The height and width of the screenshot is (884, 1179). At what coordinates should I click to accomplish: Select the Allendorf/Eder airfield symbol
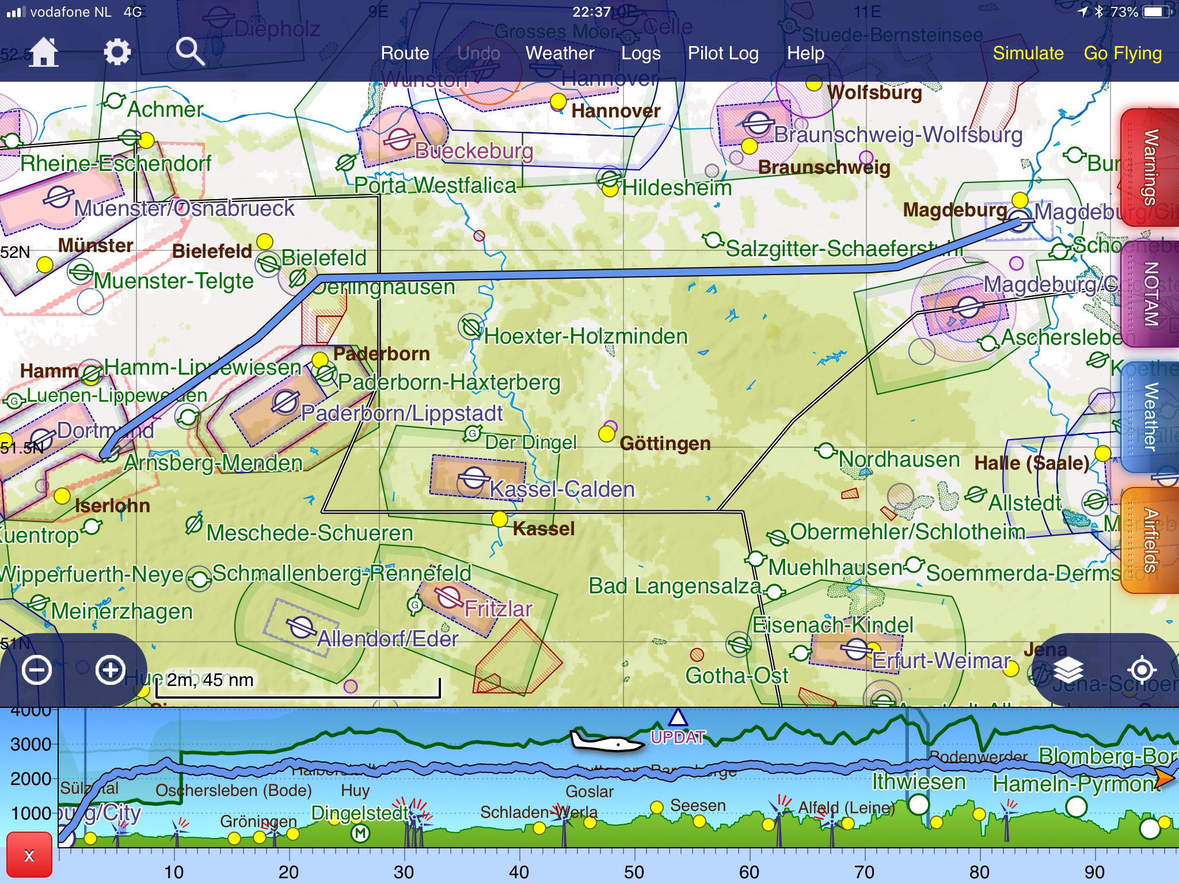[x=301, y=627]
